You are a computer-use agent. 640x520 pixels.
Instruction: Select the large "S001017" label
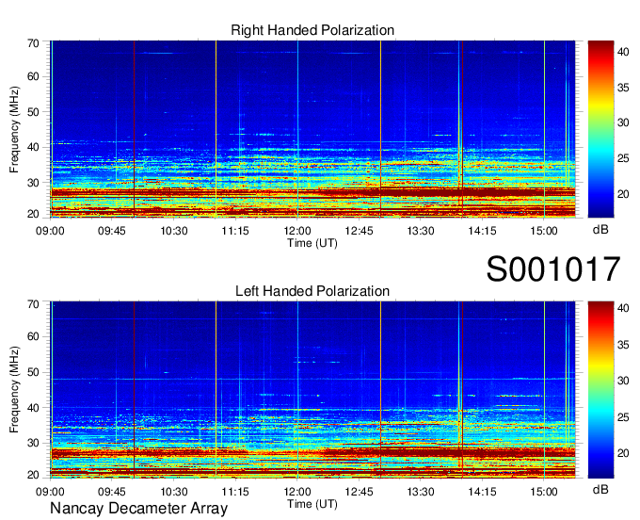pos(553,269)
